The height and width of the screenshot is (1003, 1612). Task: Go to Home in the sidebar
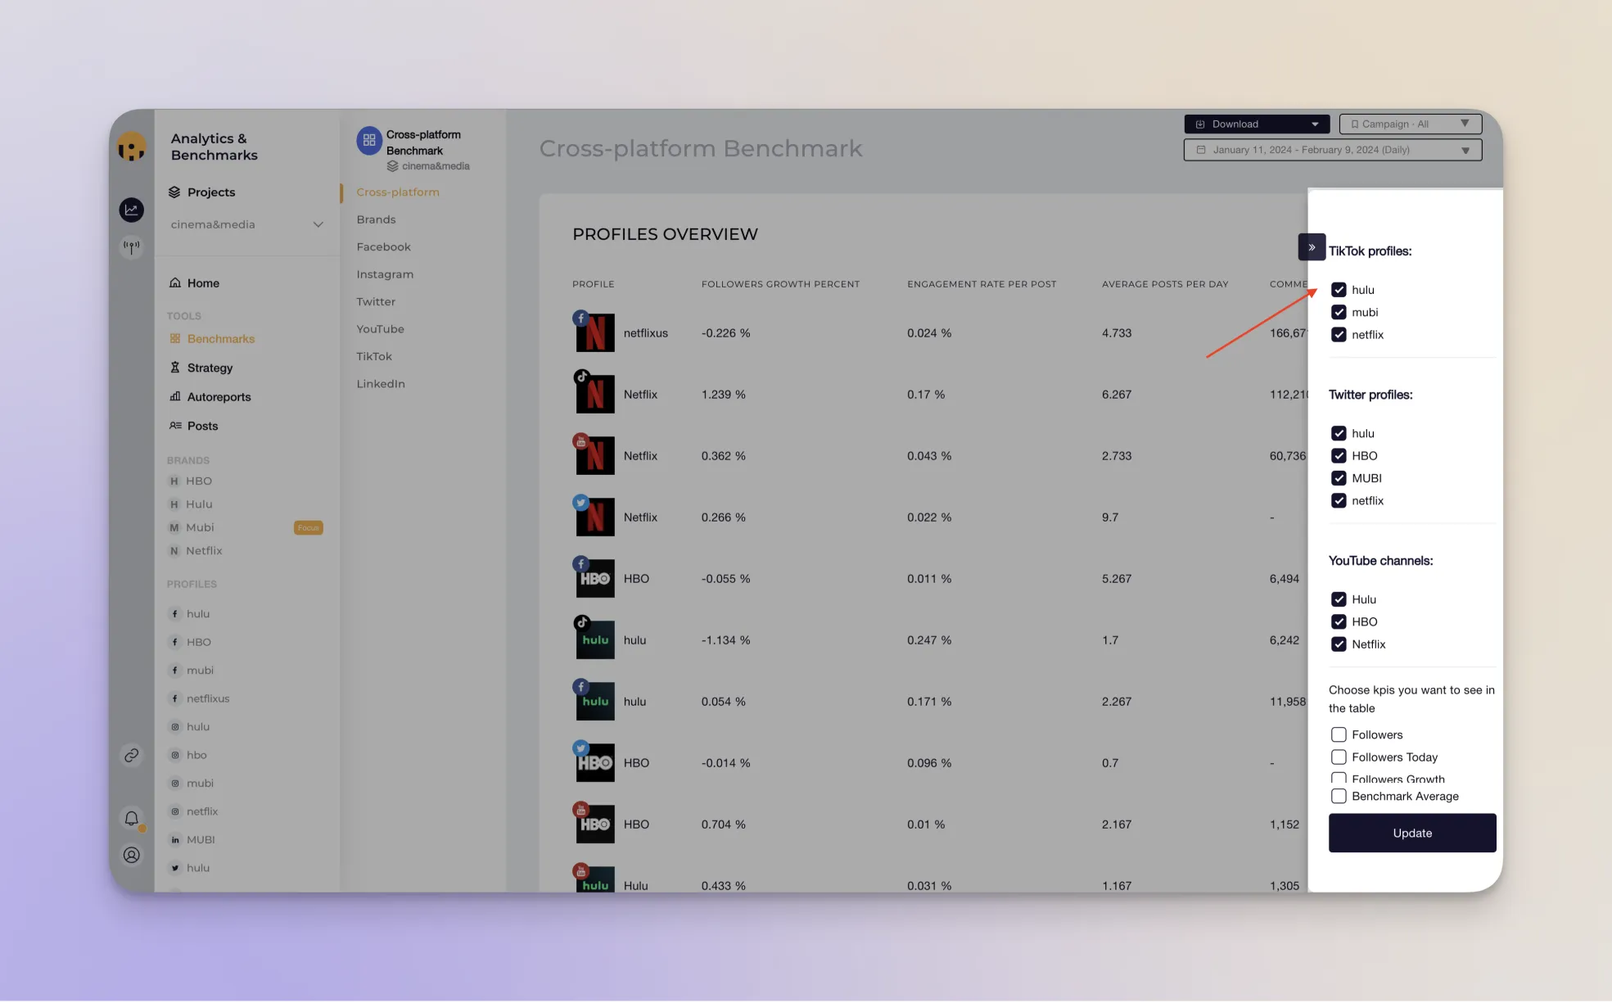click(x=203, y=282)
